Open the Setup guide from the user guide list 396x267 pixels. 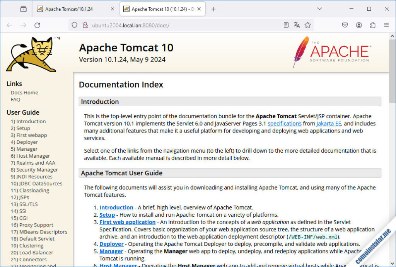pyautogui.click(x=107, y=215)
